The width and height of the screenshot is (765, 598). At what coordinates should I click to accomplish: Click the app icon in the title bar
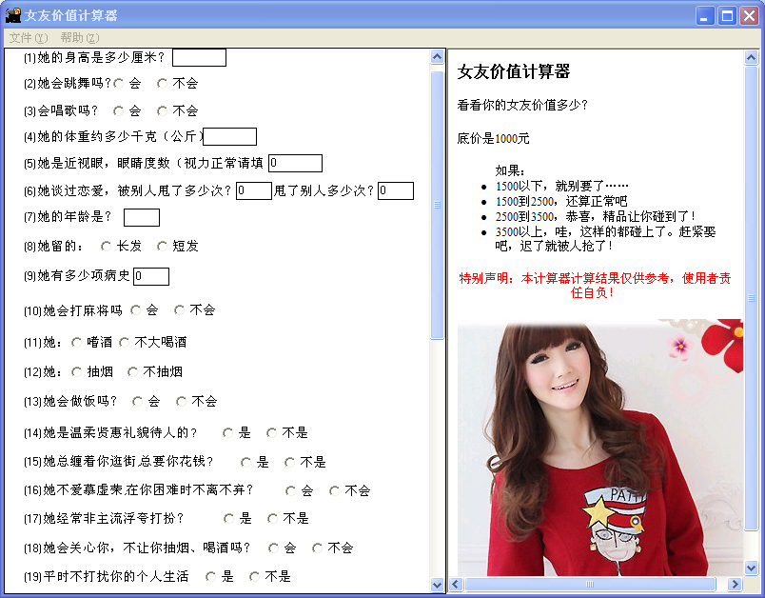13,15
